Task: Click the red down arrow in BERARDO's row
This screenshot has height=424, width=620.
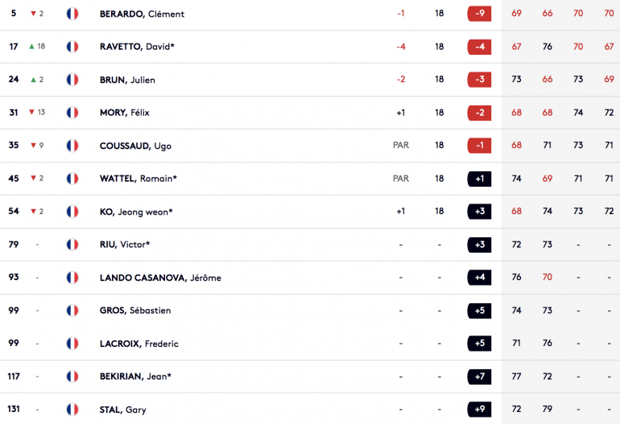Action: pyautogui.click(x=34, y=14)
